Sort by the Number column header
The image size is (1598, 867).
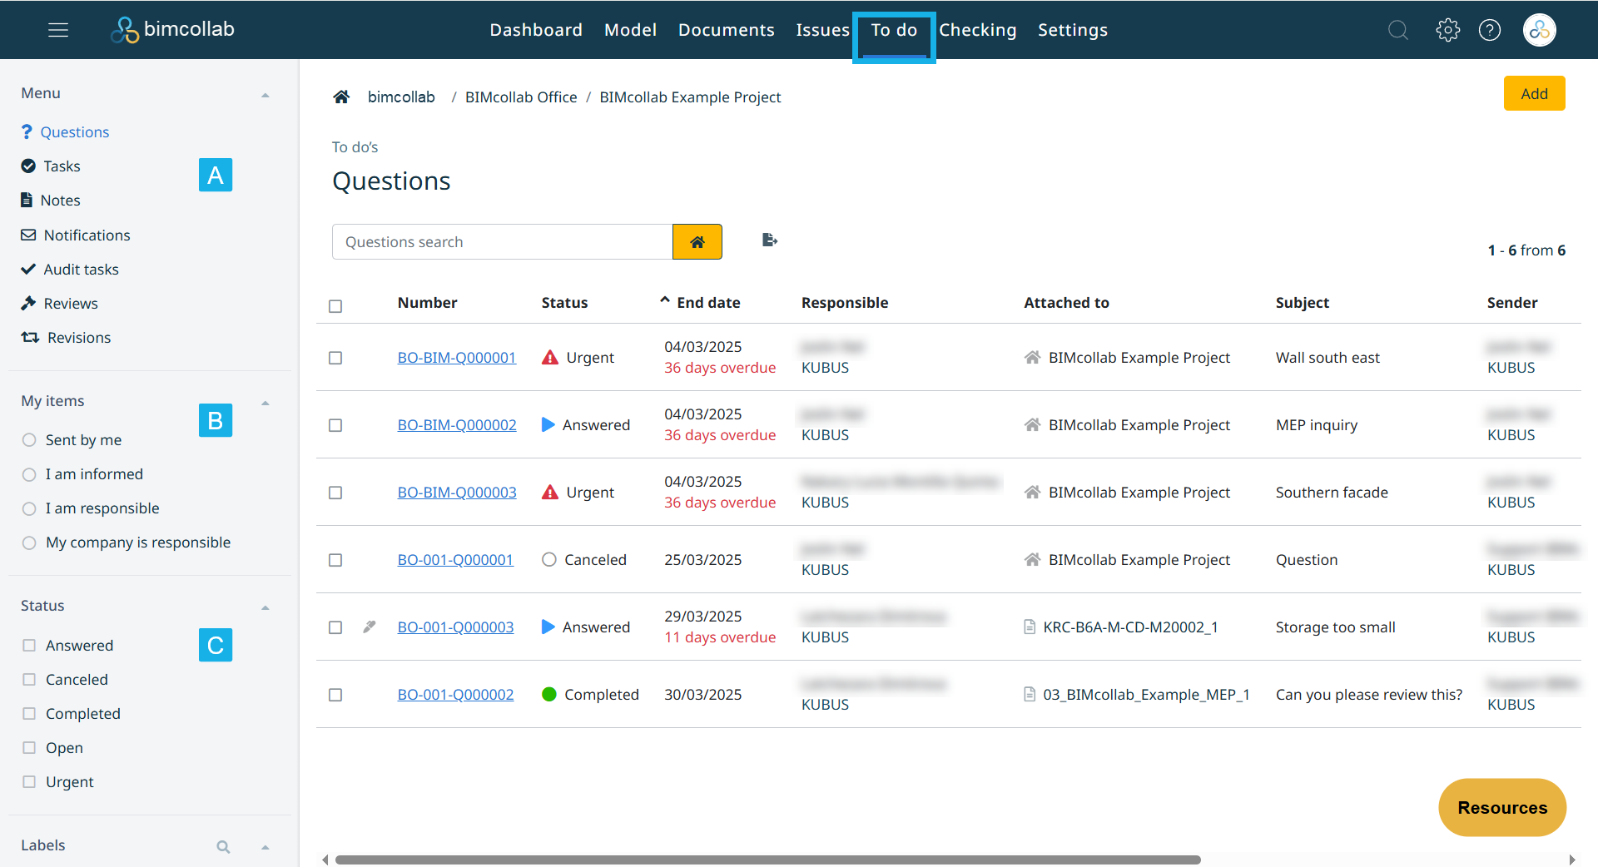coord(427,303)
